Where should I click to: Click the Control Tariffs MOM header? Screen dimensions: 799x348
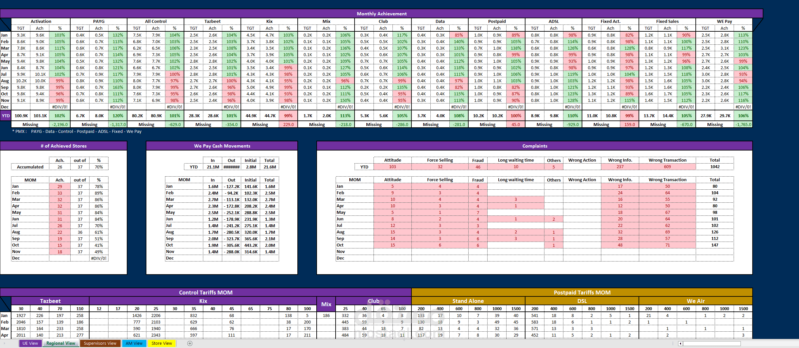[206, 293]
